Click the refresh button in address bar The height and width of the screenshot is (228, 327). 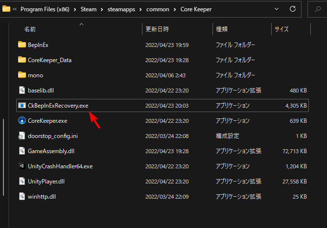click(293, 9)
